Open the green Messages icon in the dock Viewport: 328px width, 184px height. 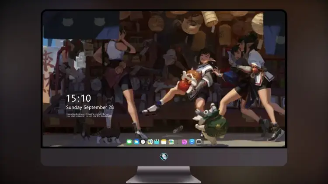pyautogui.click(x=129, y=142)
